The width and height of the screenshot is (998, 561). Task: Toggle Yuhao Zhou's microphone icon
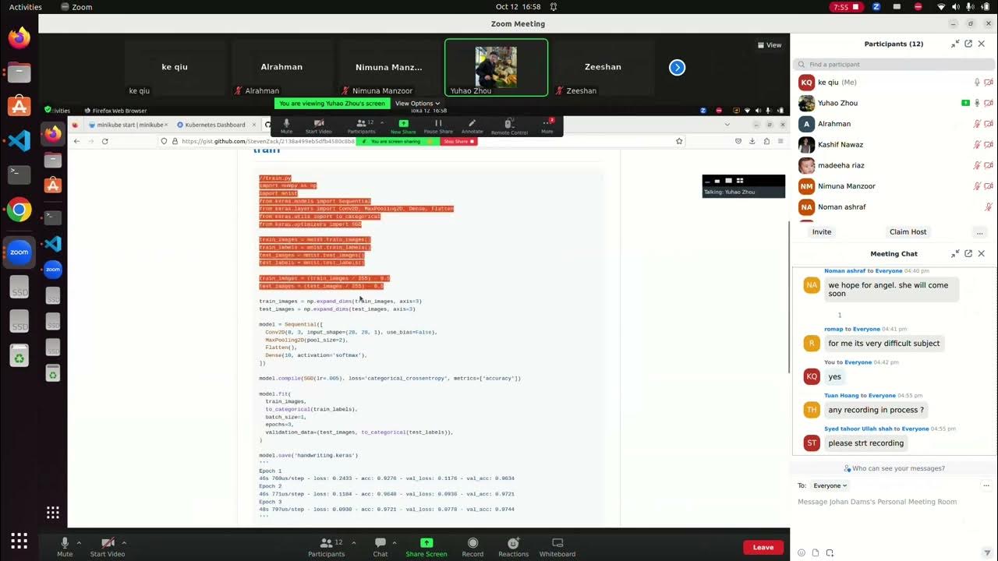(977, 103)
